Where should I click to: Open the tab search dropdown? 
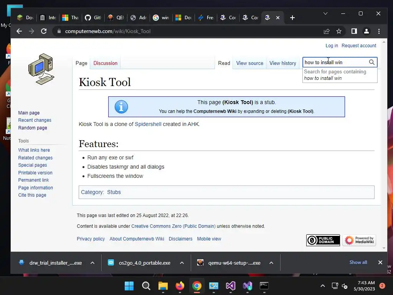[x=325, y=13]
